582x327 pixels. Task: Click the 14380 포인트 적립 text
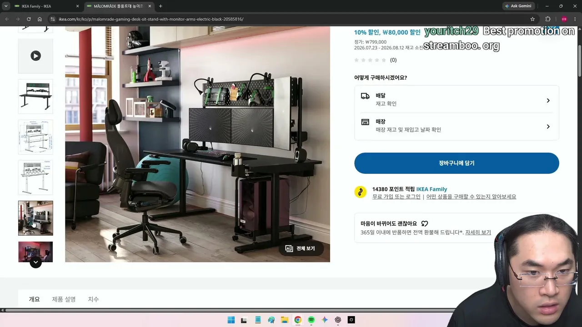coord(393,189)
